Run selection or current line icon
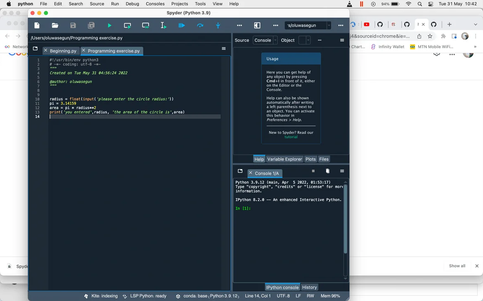 point(163,26)
